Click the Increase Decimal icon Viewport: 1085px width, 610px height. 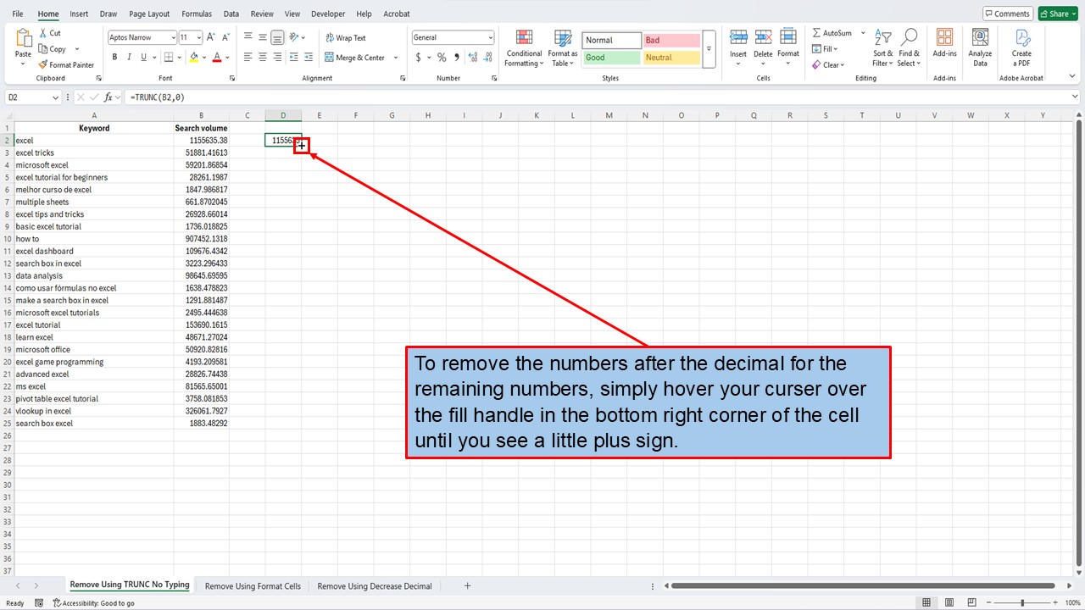coord(472,57)
